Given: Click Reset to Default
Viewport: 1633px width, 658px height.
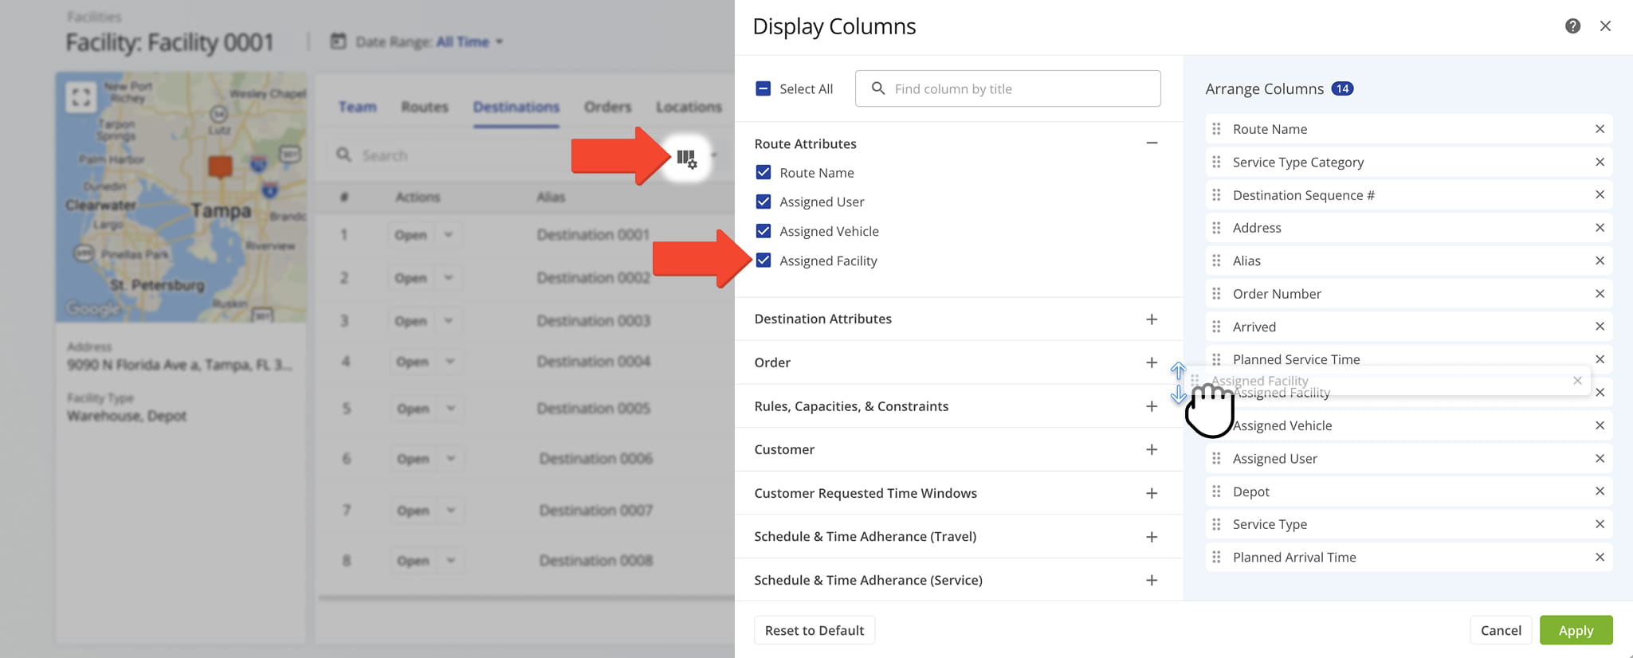Looking at the screenshot, I should point(814,630).
